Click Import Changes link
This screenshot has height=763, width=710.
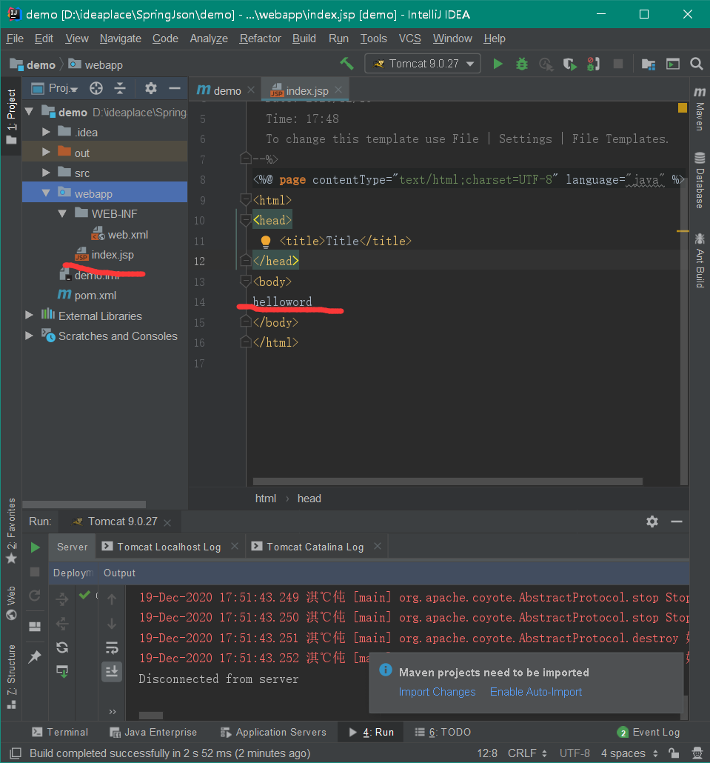438,692
